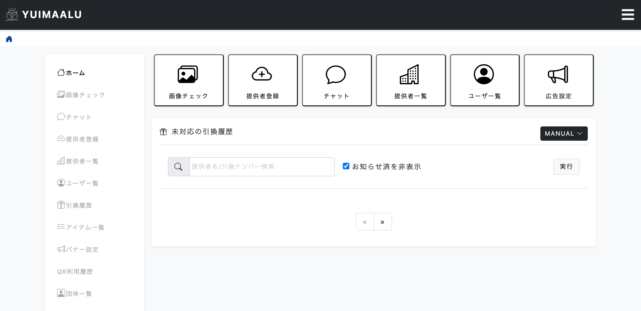Open the 画像チェック tile with image icon
The height and width of the screenshot is (311, 641).
coord(189,80)
